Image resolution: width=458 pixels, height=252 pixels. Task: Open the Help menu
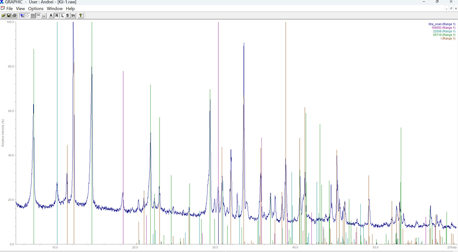[x=70, y=8]
